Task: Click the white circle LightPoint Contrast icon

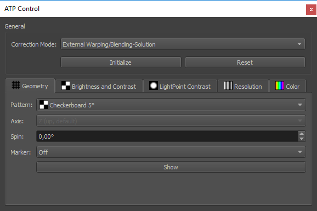Action: click(x=154, y=85)
